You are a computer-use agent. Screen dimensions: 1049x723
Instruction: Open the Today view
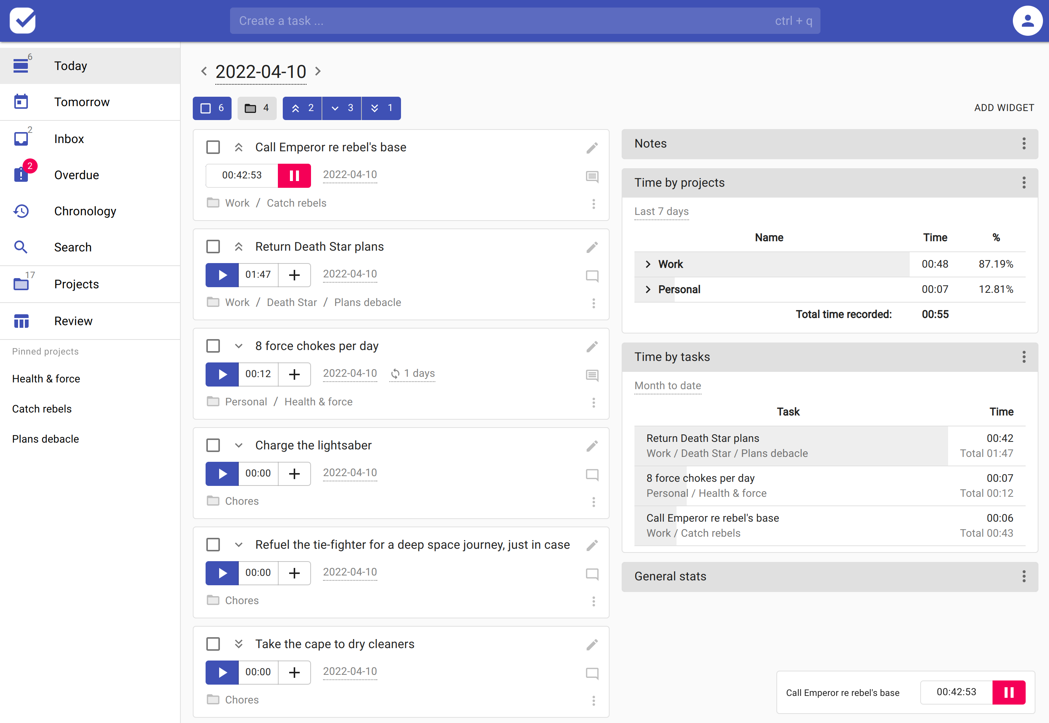(90, 66)
